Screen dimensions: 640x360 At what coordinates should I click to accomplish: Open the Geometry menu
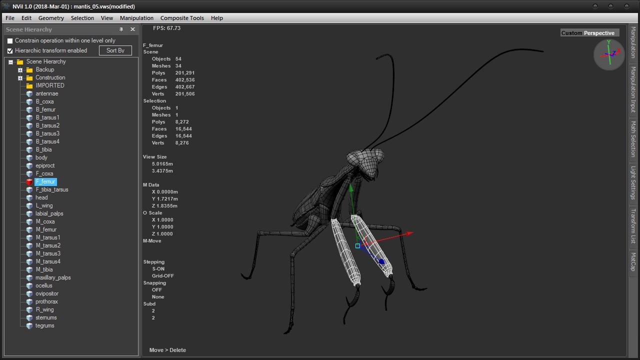[x=51, y=18]
